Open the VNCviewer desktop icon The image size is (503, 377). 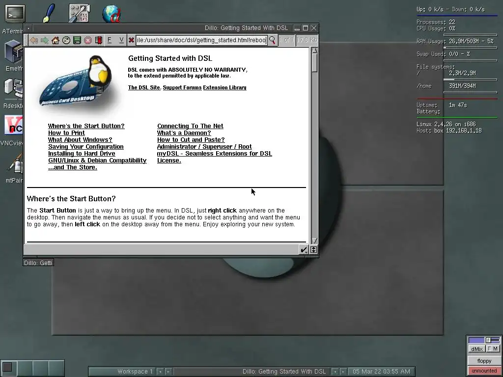(x=13, y=125)
